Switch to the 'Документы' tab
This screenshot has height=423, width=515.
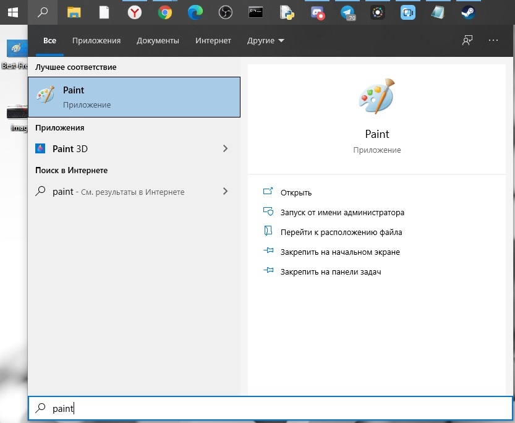(158, 40)
